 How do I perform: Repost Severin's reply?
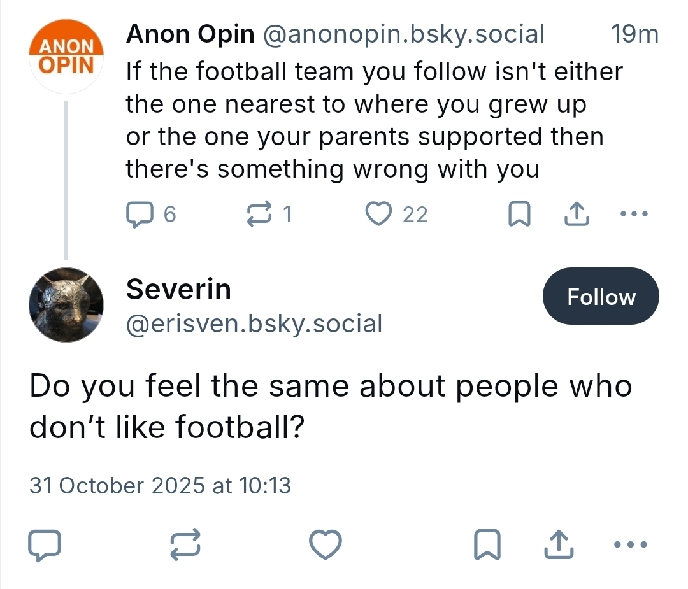tap(186, 545)
